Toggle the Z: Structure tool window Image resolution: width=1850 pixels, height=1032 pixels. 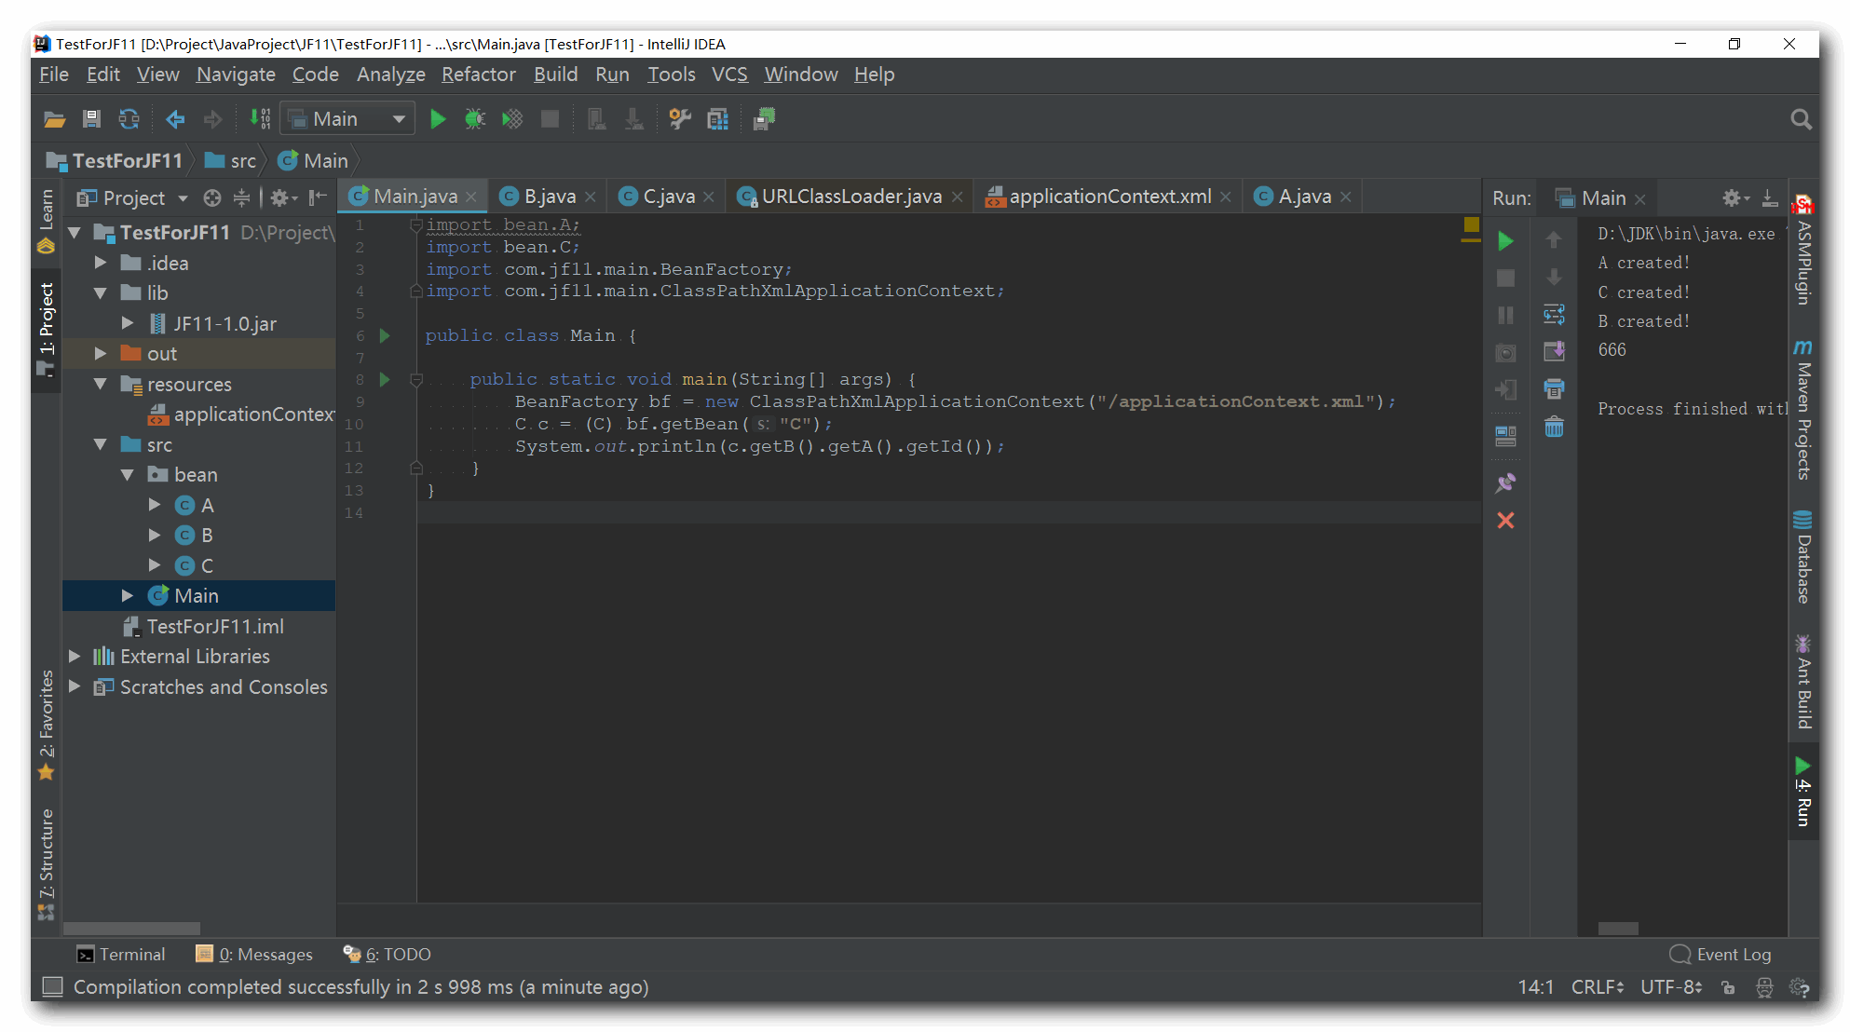(46, 864)
